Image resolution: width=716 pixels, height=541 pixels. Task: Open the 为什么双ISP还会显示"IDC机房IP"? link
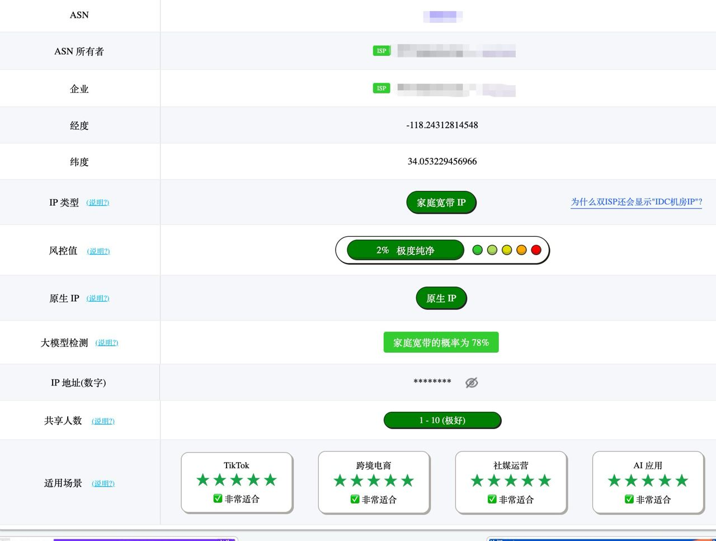point(637,202)
